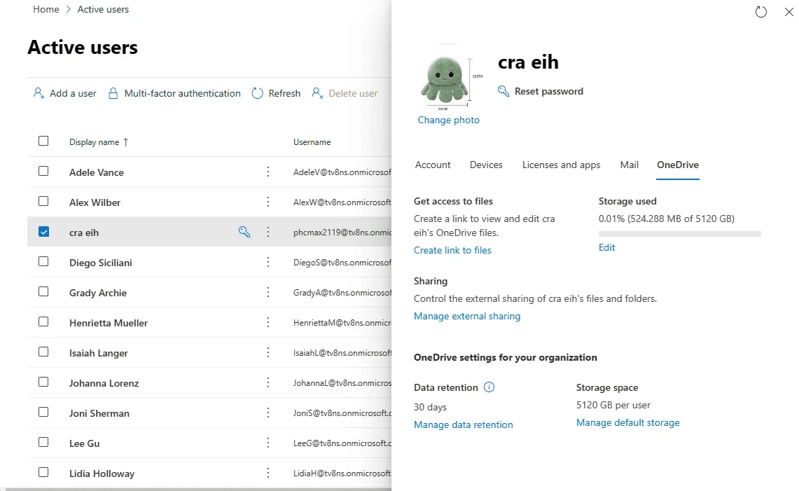Open the Lee Gu user name
Viewport: 799px width, 491px height.
click(x=85, y=443)
